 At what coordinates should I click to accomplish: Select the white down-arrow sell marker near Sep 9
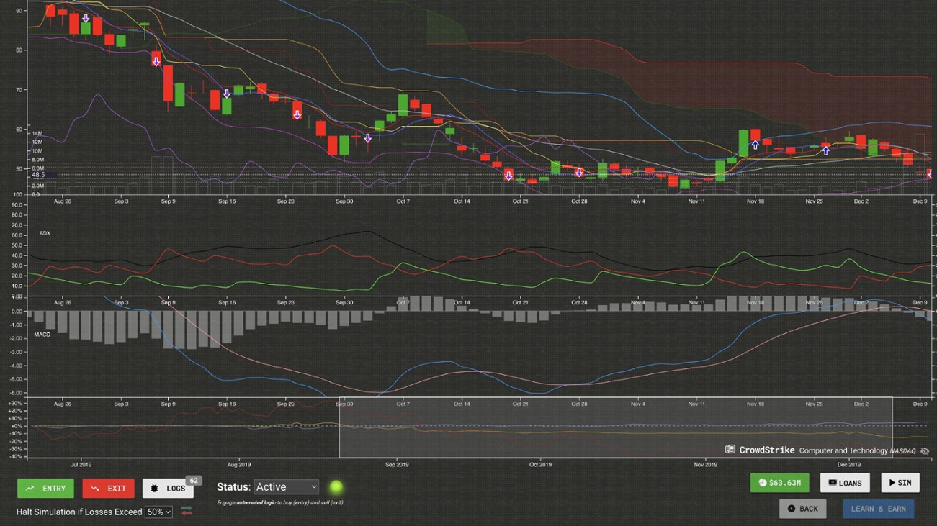pos(156,62)
